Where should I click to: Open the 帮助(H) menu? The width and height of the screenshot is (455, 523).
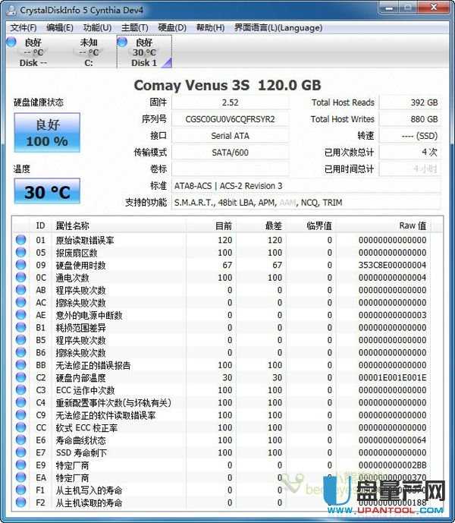210,27
